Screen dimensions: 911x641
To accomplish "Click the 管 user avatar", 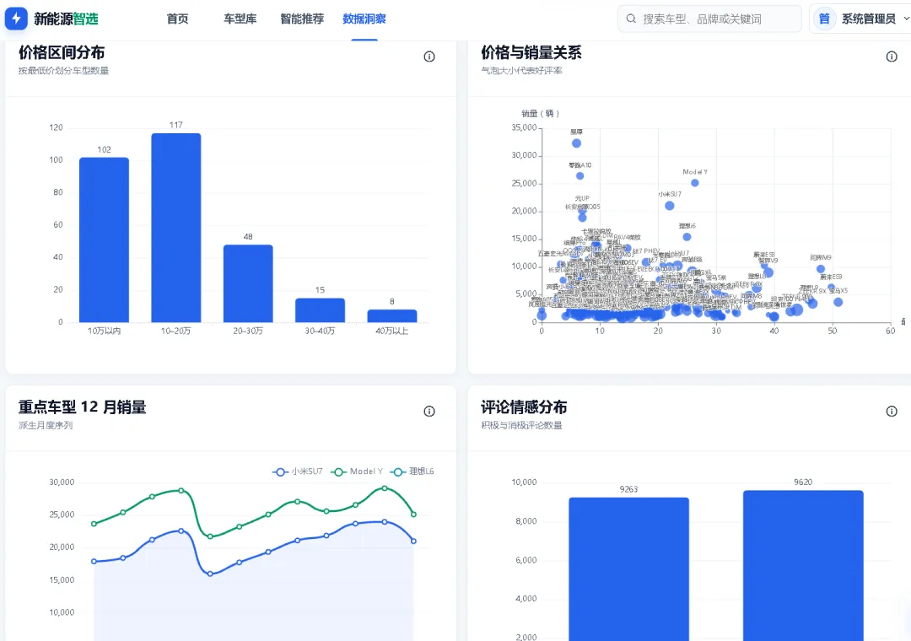I will click(824, 19).
